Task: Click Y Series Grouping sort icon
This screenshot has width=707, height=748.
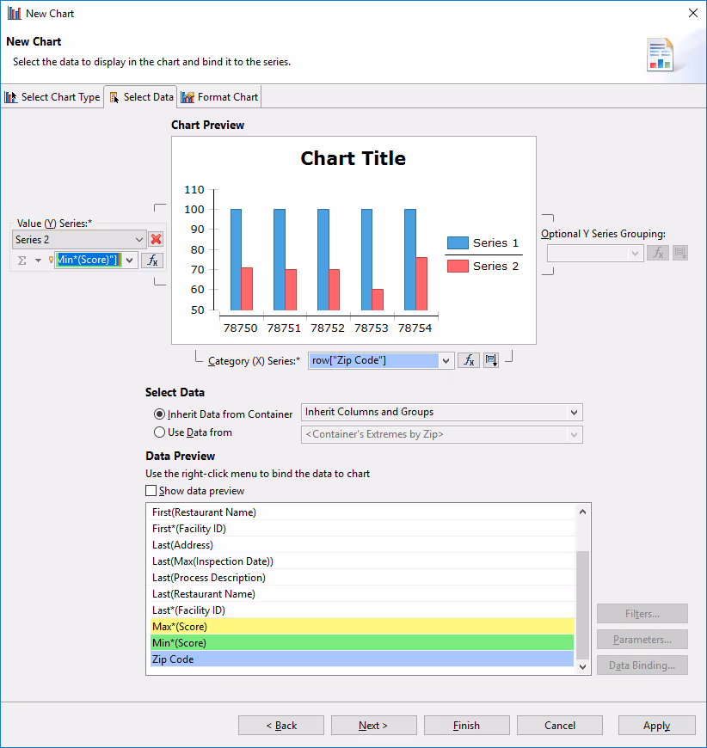Action: click(679, 253)
